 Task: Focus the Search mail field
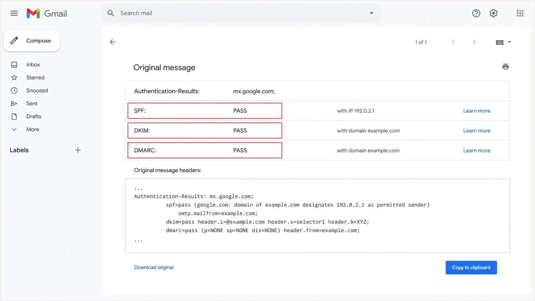(x=241, y=13)
